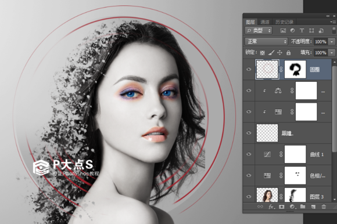337x224 pixels.
Task: Expand the 不透明度 opacity arrow
Action: (332, 42)
